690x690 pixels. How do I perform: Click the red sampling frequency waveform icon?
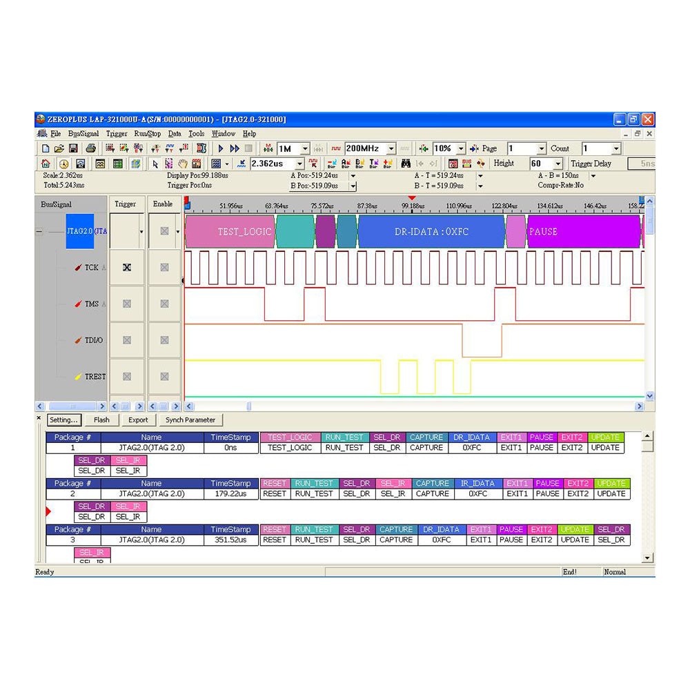(x=336, y=149)
